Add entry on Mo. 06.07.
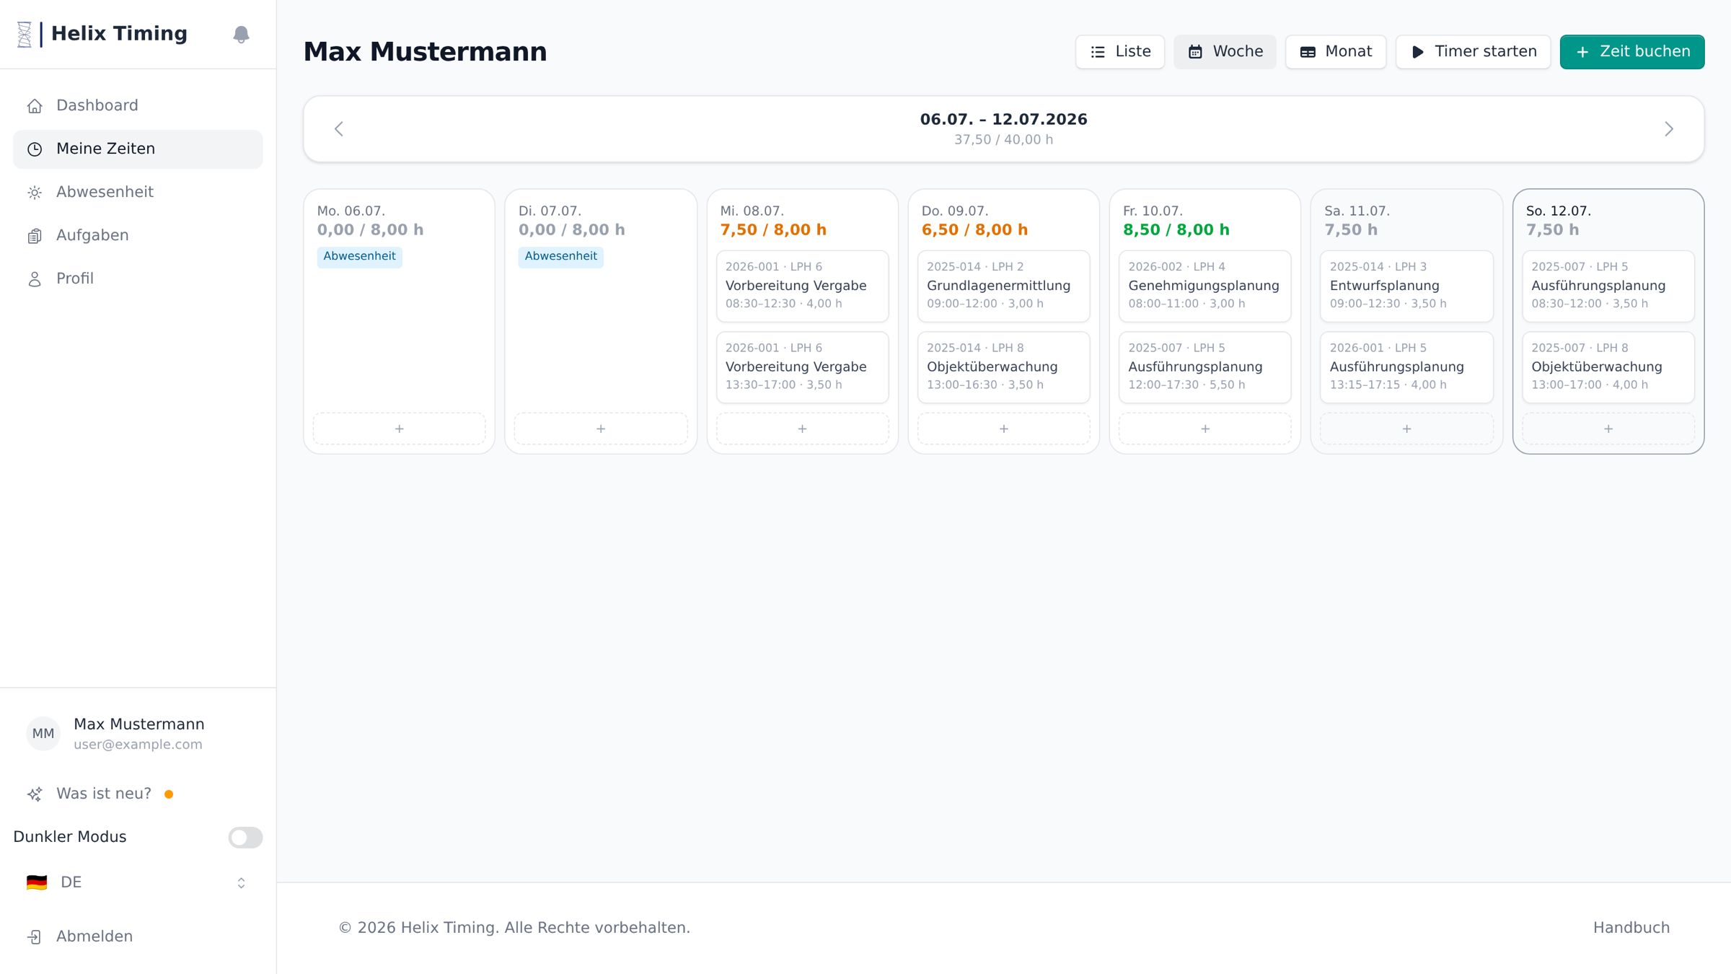Screen dimensions: 1731x974 coord(400,429)
